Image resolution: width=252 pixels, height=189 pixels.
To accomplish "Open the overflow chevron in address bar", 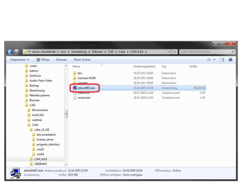I will coord(29,52).
